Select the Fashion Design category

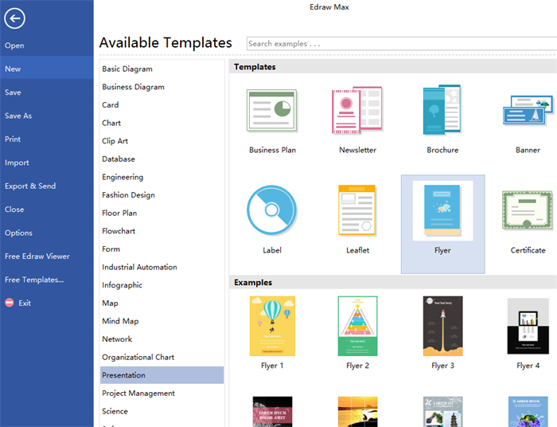pyautogui.click(x=162, y=195)
